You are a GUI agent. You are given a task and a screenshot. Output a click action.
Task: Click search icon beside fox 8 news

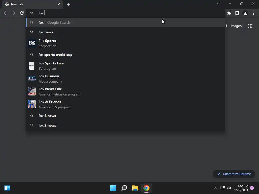pos(32,116)
